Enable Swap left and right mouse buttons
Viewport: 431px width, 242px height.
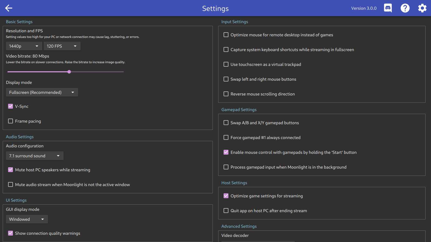226,79
